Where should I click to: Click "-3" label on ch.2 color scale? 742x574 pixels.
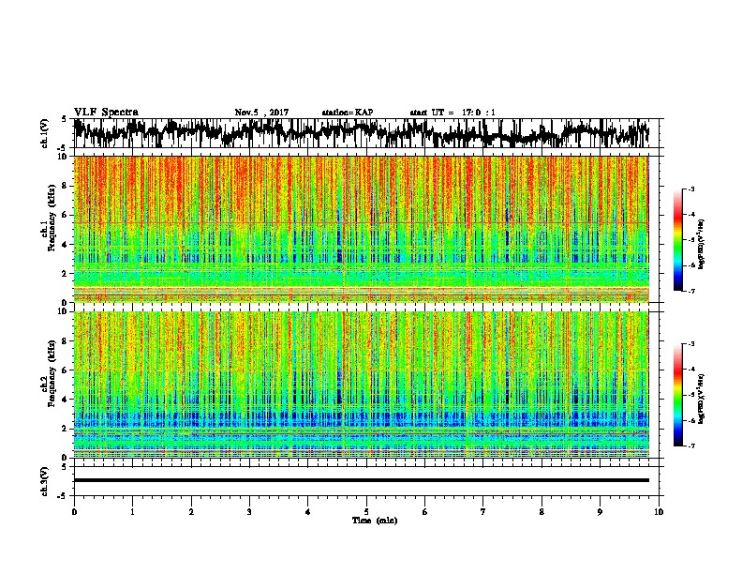(x=691, y=344)
